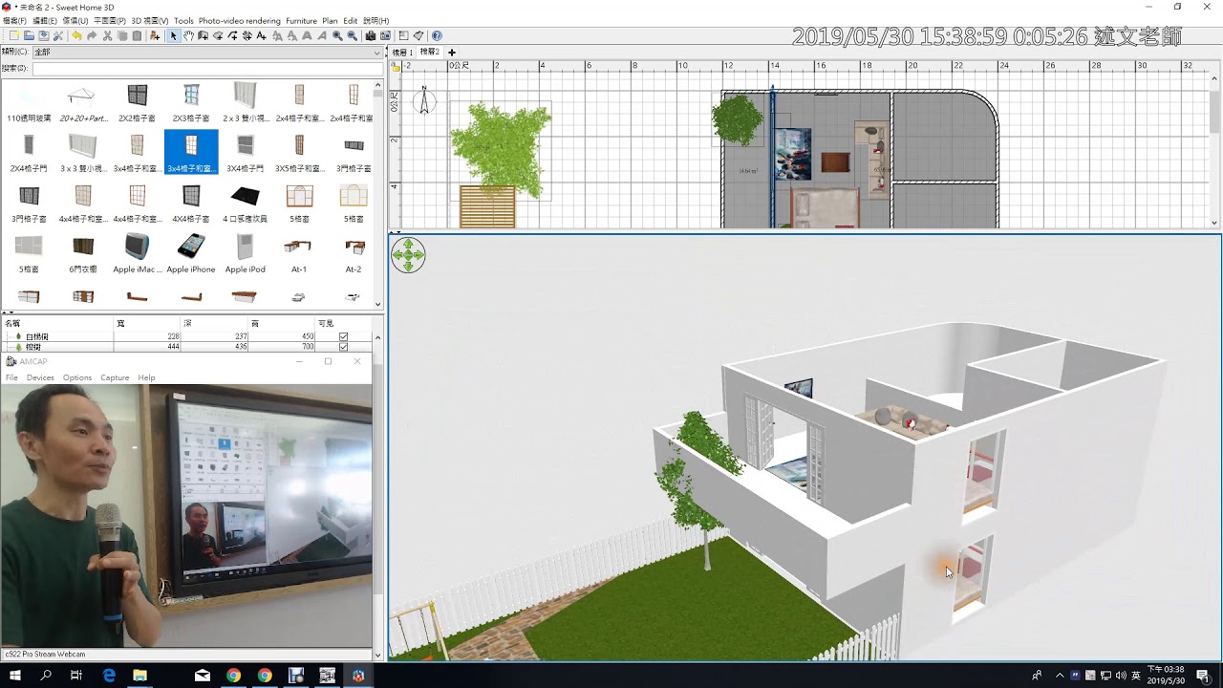This screenshot has width=1223, height=688.
Task: Add a new level with plus tab
Action: point(452,52)
